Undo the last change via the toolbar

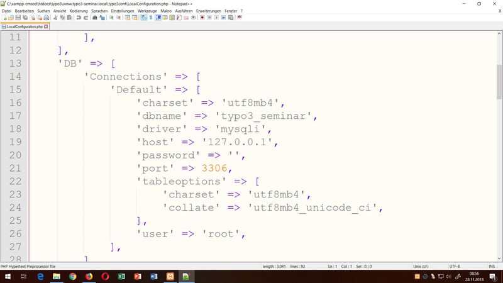79,18
